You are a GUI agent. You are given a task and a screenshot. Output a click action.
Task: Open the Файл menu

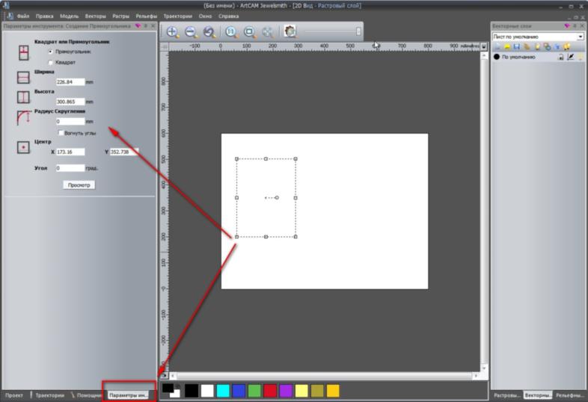[23, 16]
